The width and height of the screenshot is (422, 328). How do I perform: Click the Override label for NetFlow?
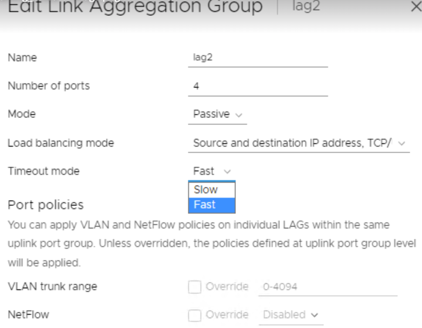click(227, 315)
